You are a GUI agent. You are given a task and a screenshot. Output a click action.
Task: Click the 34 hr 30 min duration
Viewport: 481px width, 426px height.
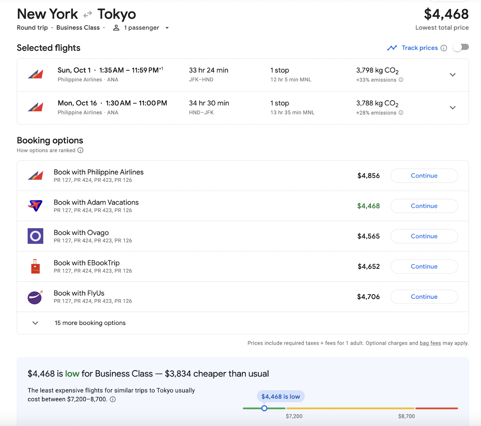click(x=209, y=103)
